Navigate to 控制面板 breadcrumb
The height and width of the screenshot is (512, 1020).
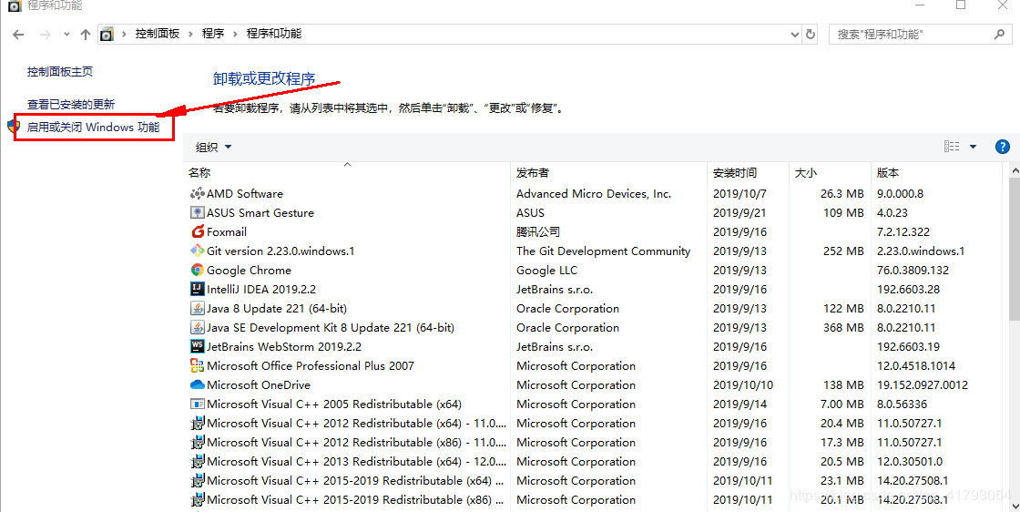(158, 34)
